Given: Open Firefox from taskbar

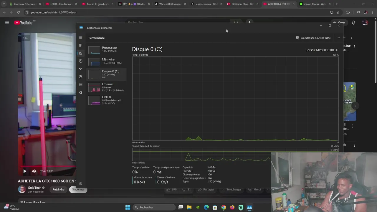Looking at the screenshot, I should tap(232, 207).
